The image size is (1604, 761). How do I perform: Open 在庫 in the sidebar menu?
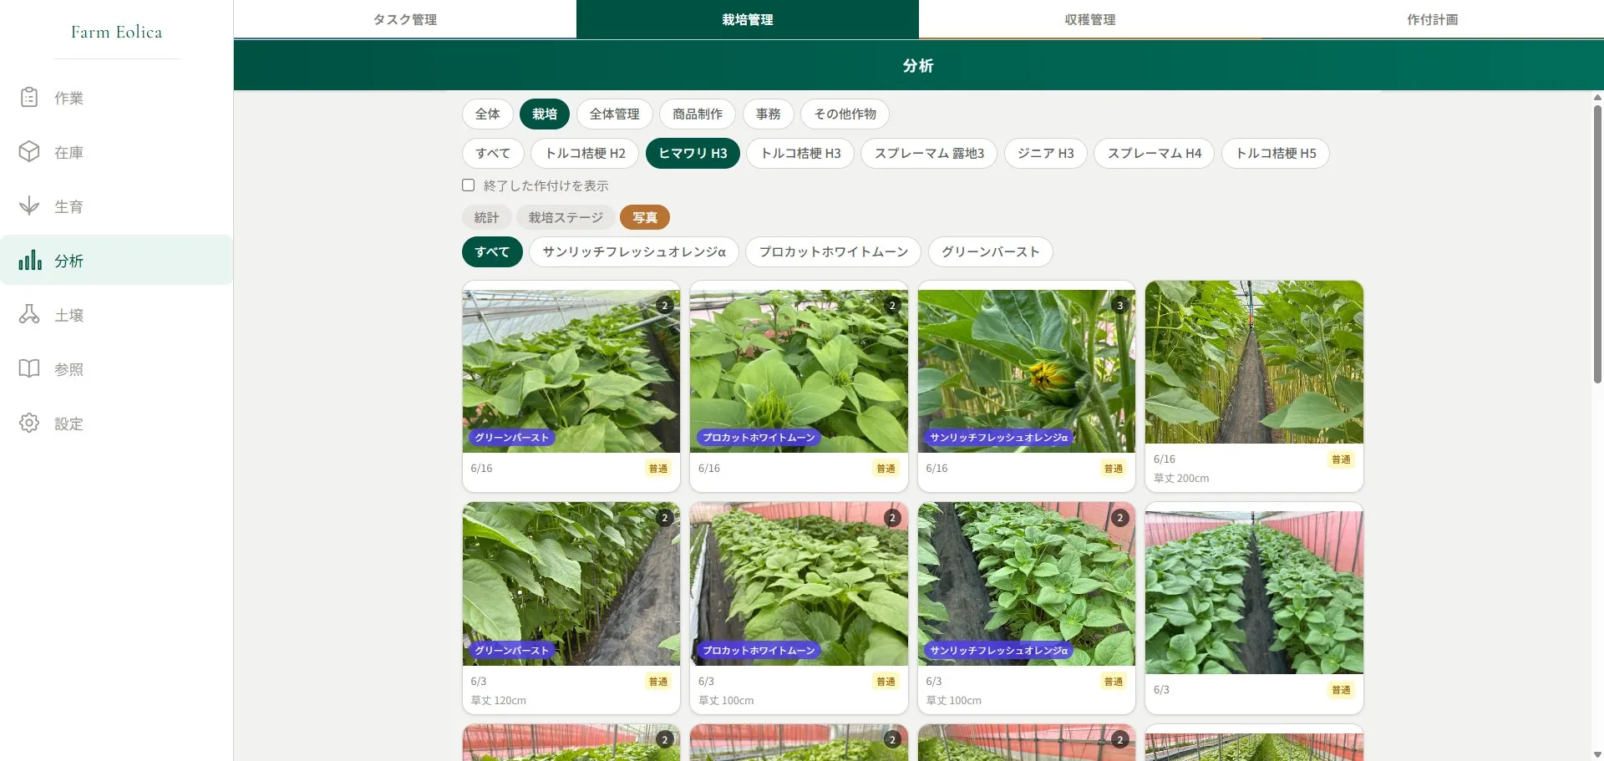tap(116, 152)
